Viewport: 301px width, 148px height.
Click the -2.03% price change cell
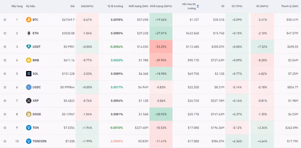pos(87,74)
